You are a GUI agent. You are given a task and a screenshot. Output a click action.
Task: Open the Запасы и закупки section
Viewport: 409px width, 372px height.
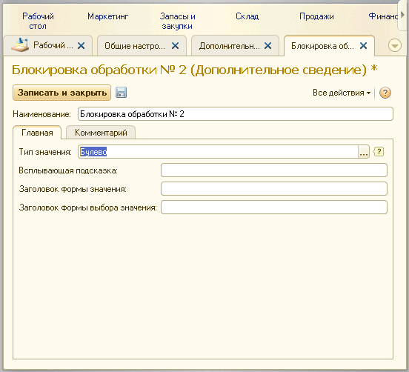click(x=177, y=21)
